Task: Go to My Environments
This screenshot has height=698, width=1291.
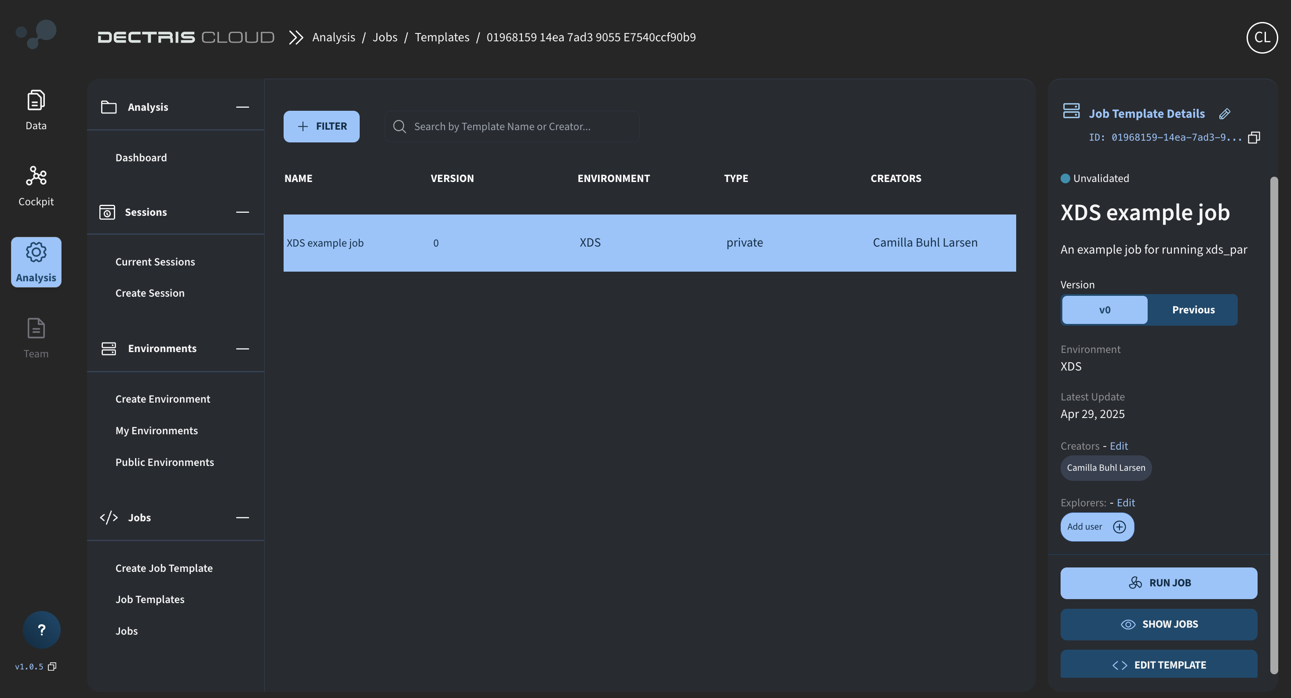Action: pyautogui.click(x=157, y=431)
